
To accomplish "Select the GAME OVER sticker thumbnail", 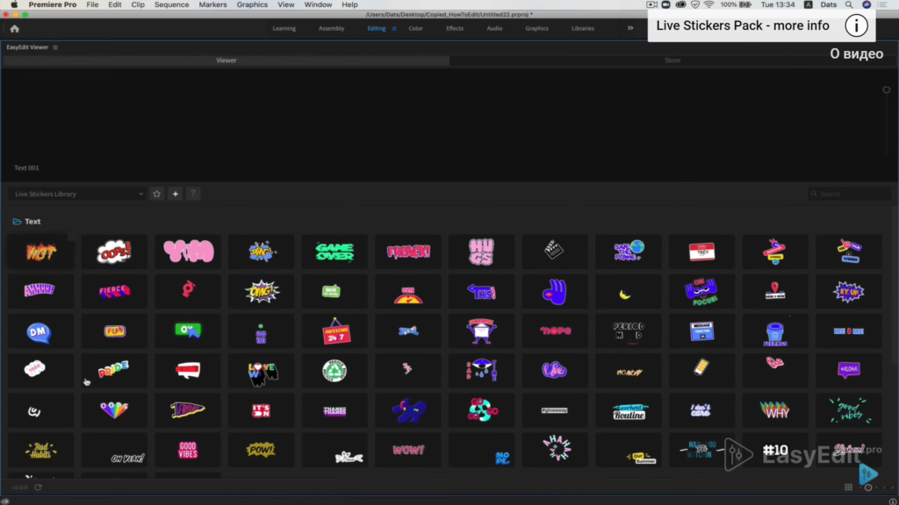I will pyautogui.click(x=334, y=252).
